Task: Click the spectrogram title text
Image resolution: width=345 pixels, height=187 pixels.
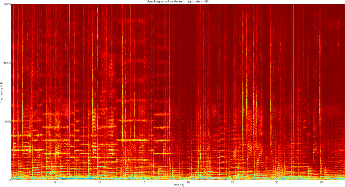Action: [178, 2]
